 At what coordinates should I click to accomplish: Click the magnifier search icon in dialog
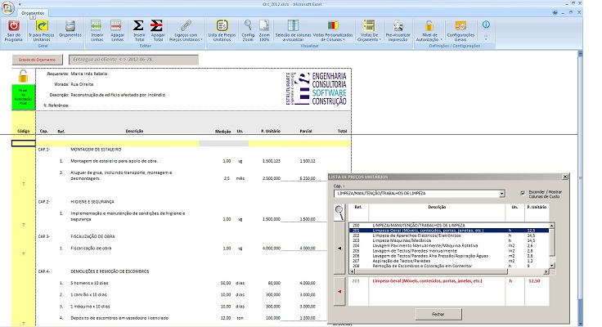click(339, 213)
